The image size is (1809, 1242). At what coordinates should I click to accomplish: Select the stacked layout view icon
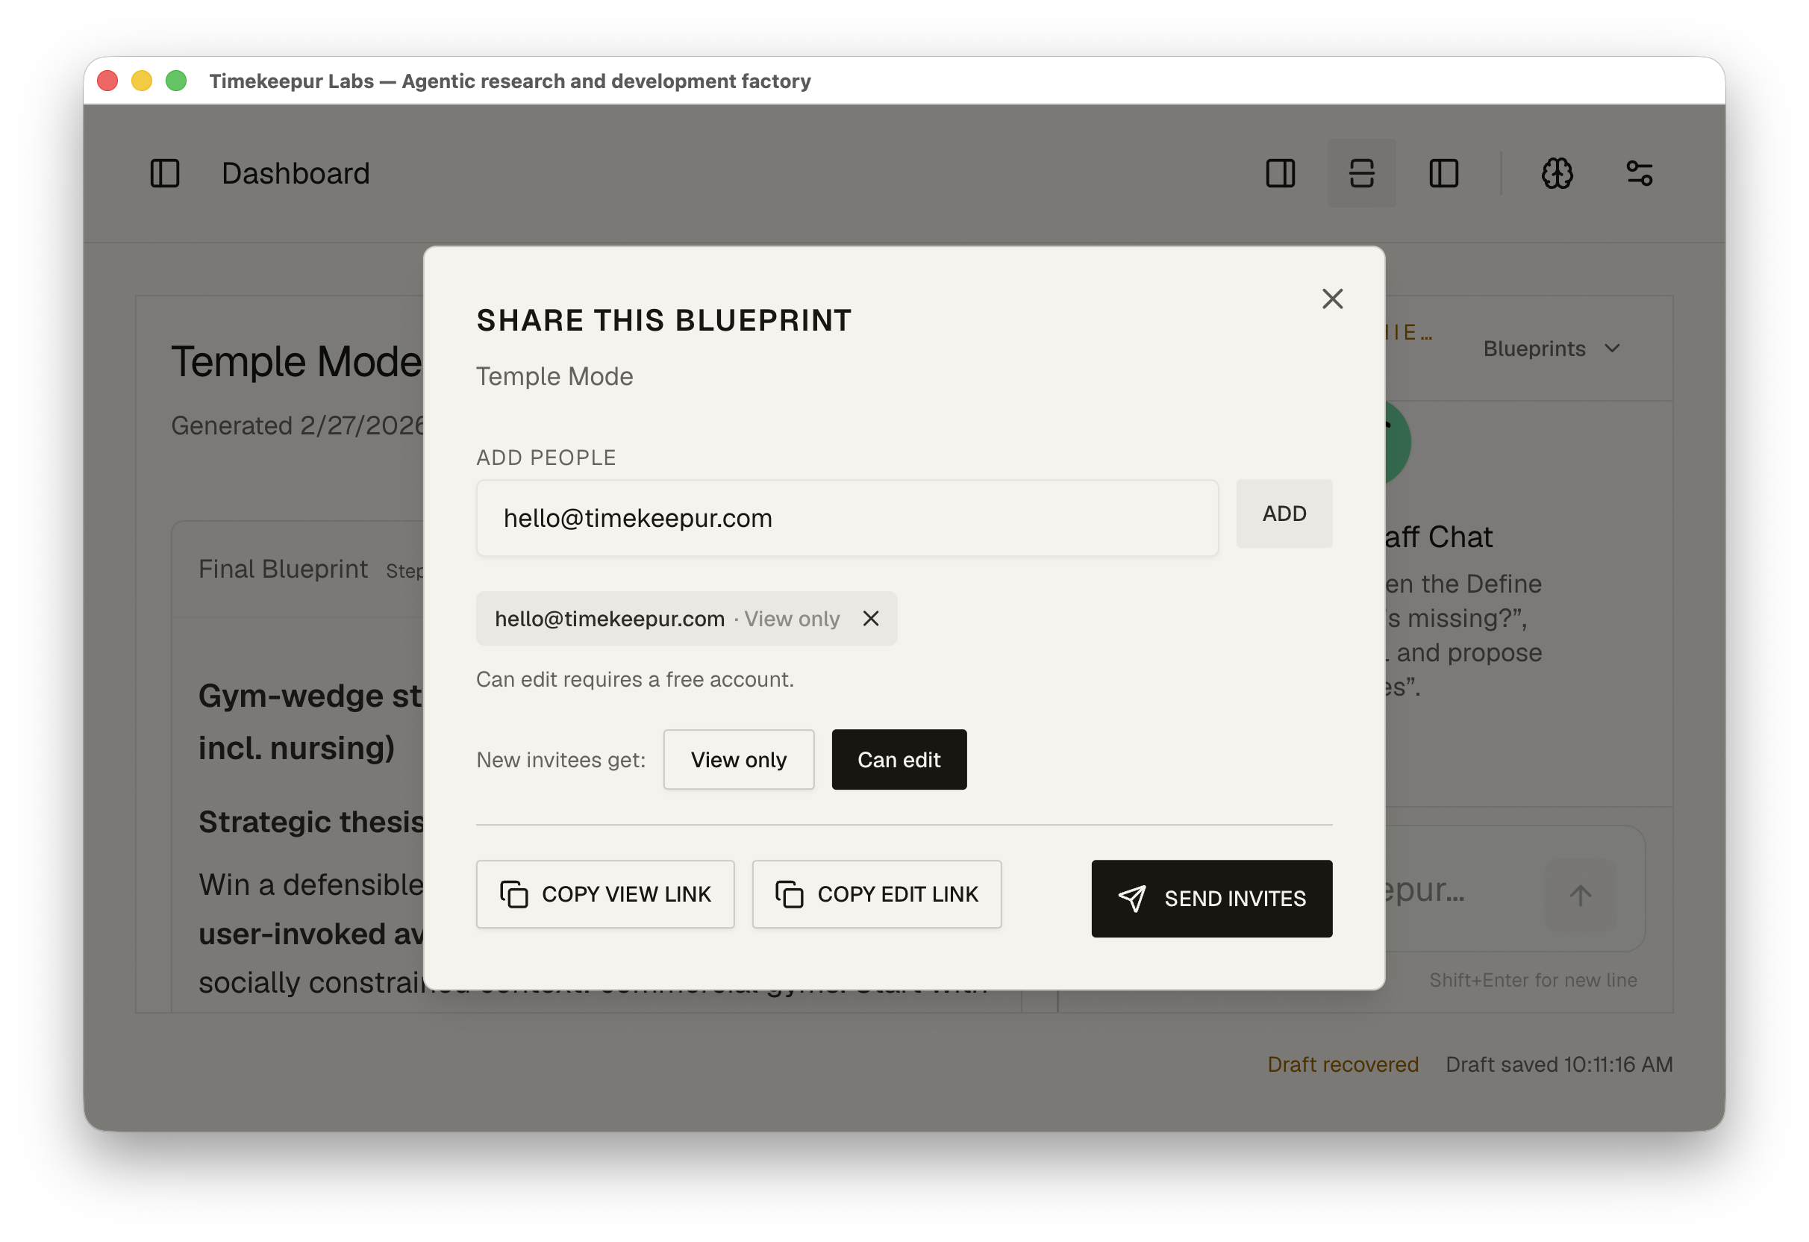[1361, 173]
